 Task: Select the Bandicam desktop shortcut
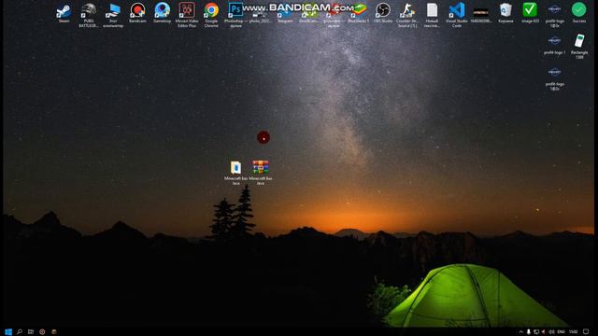[137, 13]
